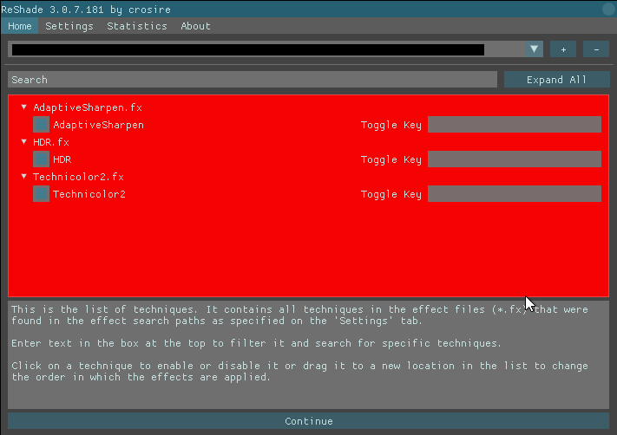Switch to the Home tab

(x=19, y=26)
